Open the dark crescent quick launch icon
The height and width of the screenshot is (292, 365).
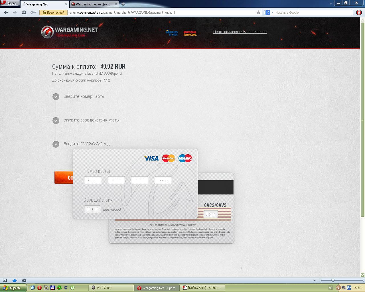pos(66,288)
